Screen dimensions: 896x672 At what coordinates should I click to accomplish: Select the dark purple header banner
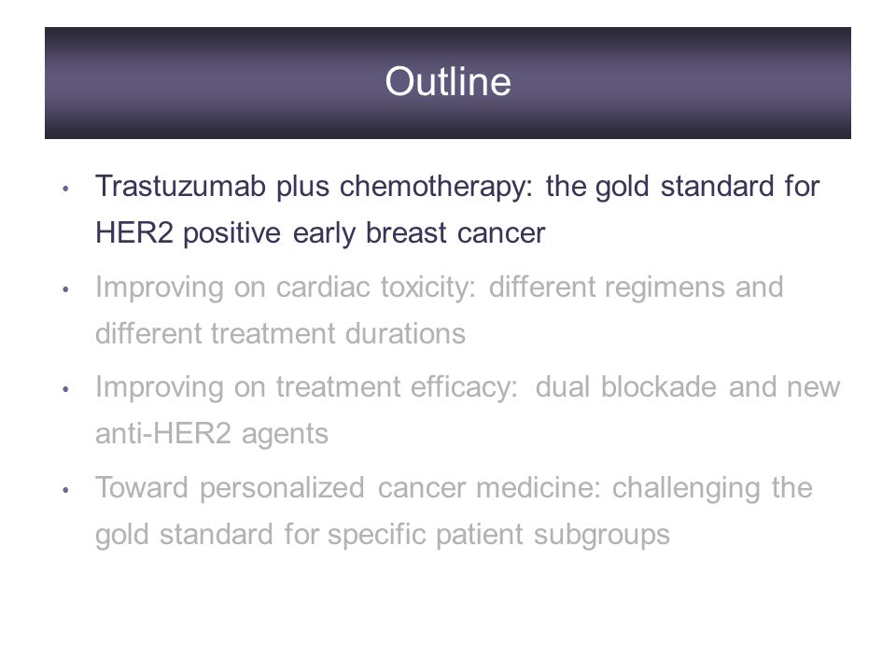point(448,83)
